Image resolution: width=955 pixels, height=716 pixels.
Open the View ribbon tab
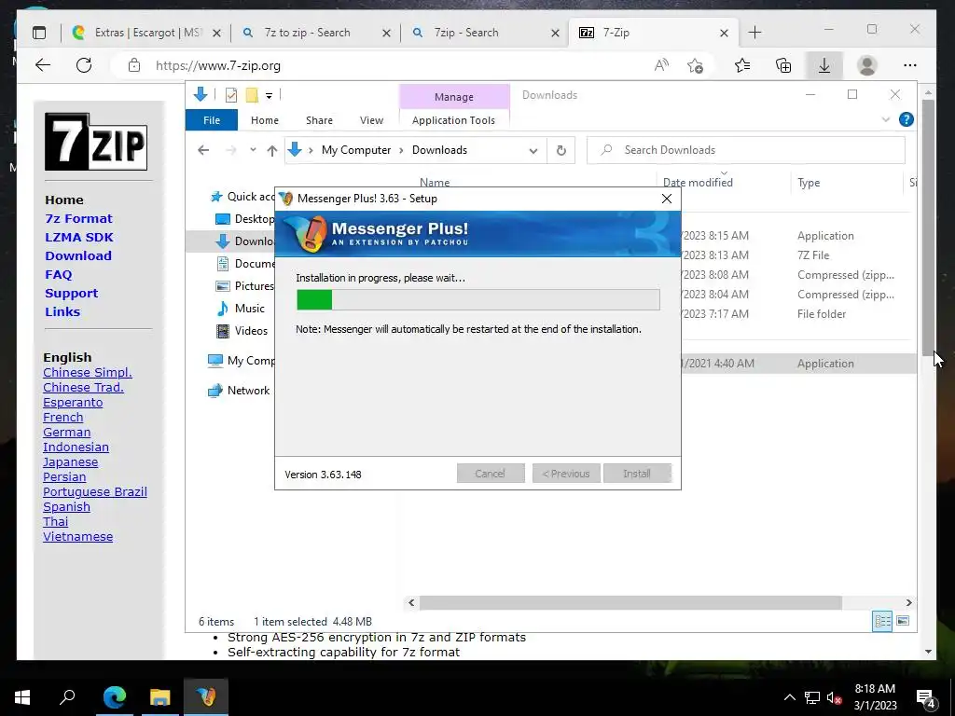(371, 120)
